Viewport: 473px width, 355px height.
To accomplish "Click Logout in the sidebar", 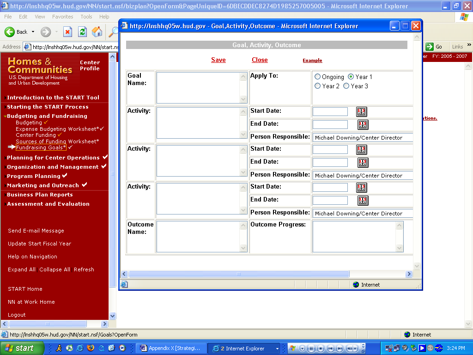I will [x=17, y=315].
